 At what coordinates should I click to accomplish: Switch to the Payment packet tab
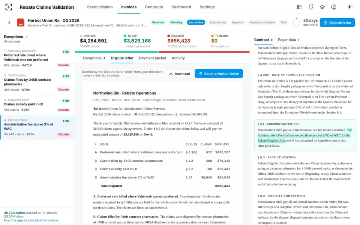click(x=152, y=58)
